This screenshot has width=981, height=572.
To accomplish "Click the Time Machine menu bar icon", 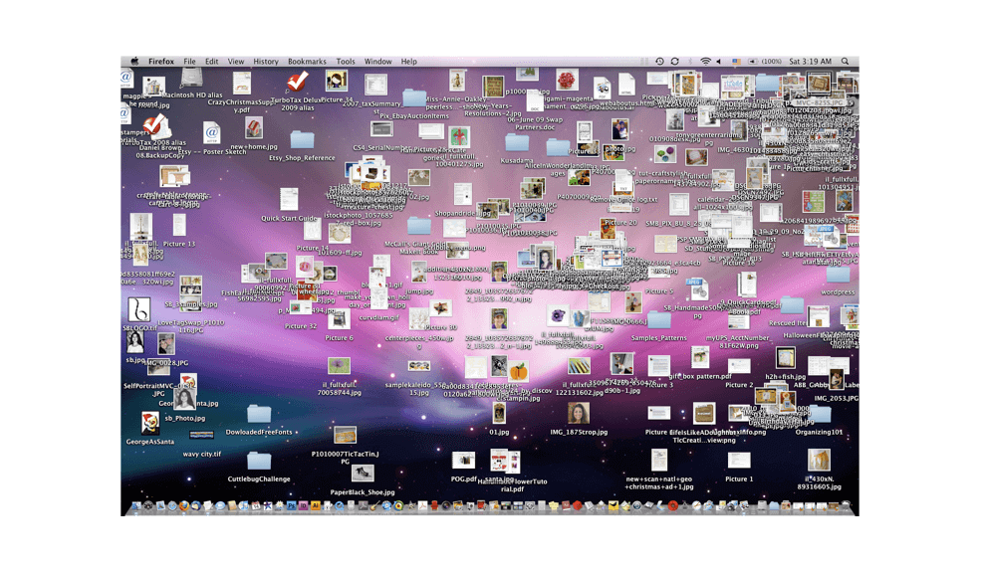I will click(659, 62).
